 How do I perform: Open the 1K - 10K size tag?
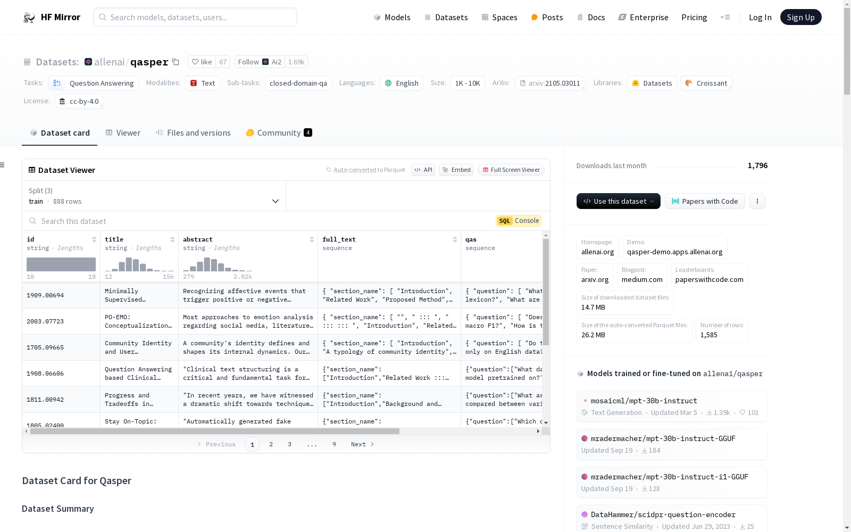click(468, 83)
